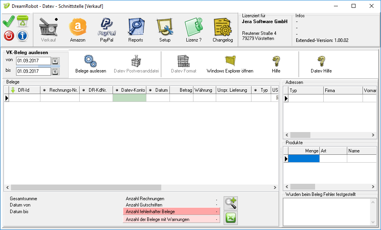Screen dimensions: 381x230
Task: Open the Setup tool
Action: (165, 29)
